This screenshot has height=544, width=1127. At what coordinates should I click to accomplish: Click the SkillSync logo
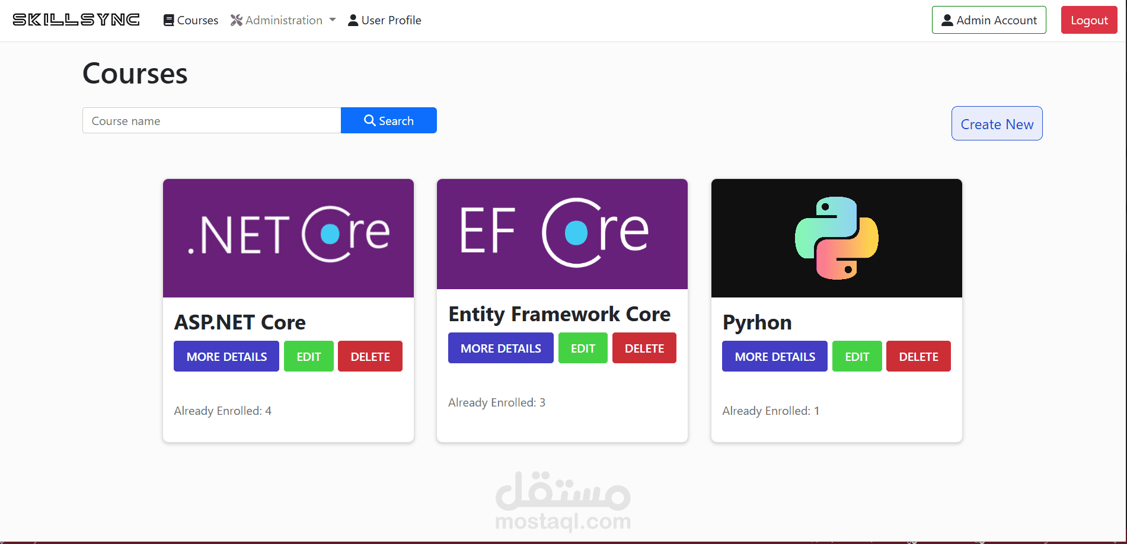(x=76, y=20)
